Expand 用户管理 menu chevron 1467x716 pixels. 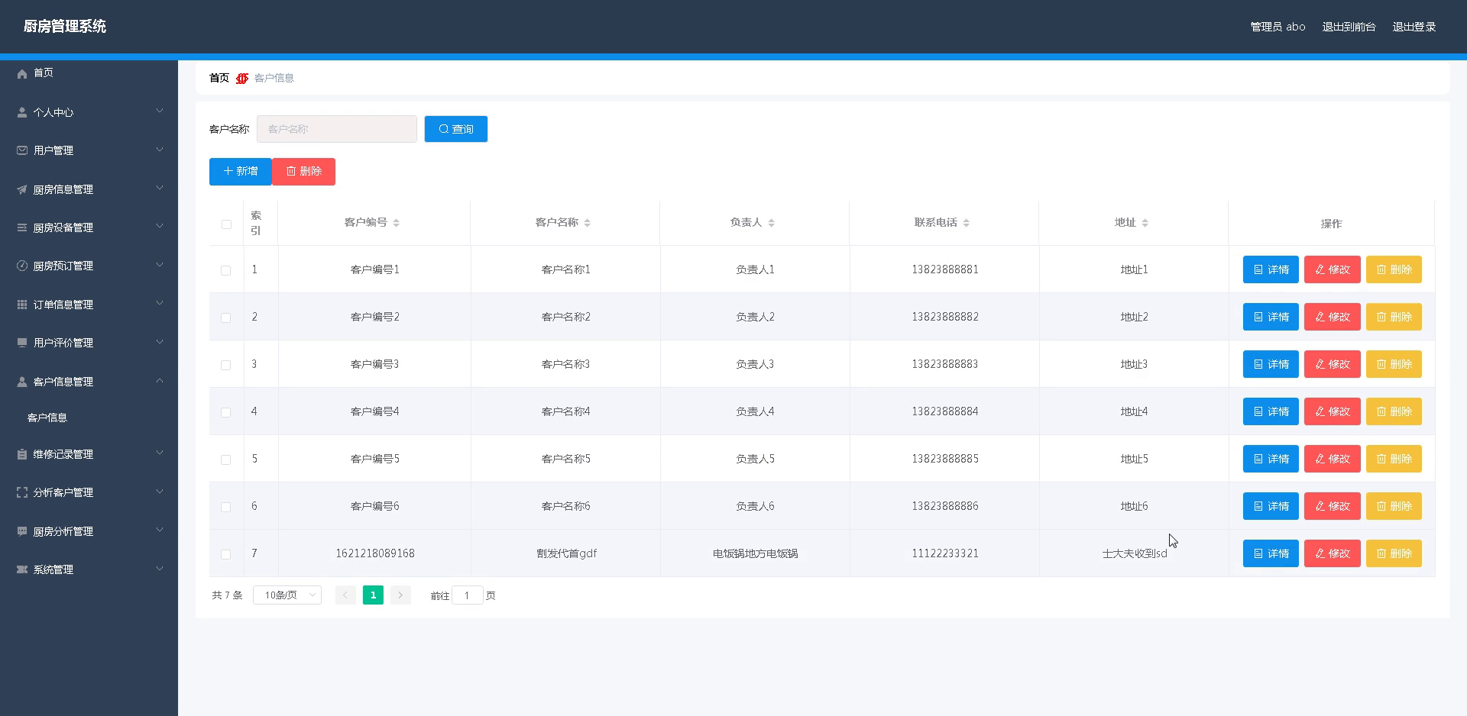point(160,149)
